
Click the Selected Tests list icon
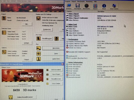tap(4, 32)
